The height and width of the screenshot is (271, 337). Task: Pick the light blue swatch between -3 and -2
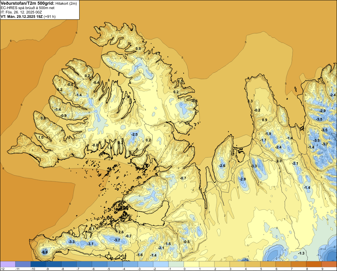click(146, 264)
